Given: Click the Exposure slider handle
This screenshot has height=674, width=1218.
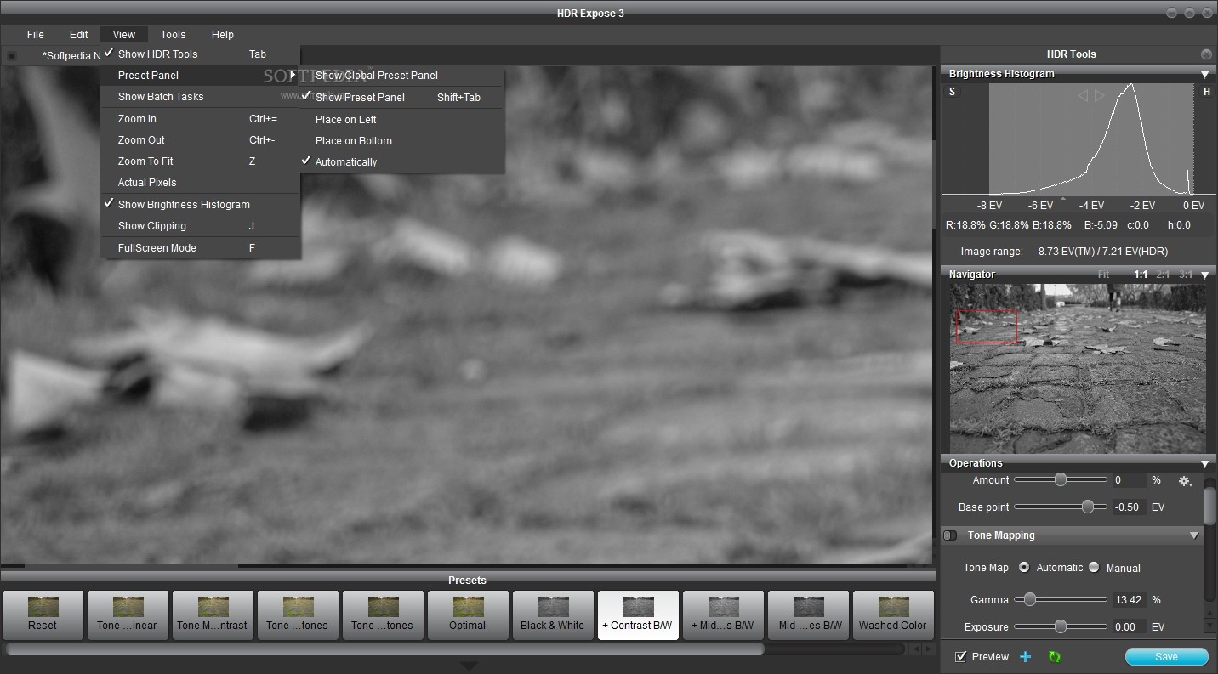Looking at the screenshot, I should tap(1061, 626).
